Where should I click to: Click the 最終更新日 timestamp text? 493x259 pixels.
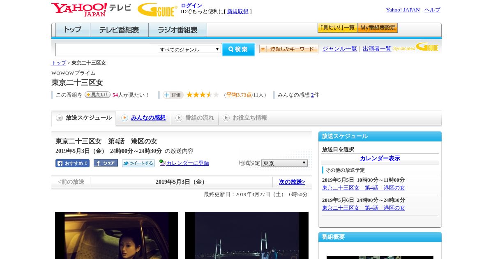click(256, 194)
